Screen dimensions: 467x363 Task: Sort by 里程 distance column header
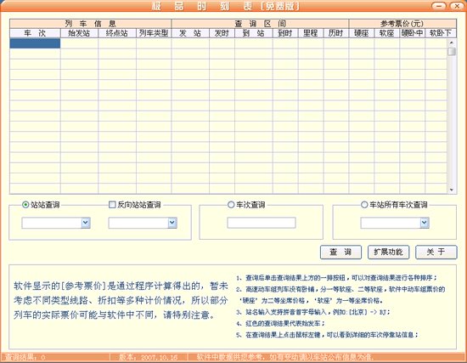coord(311,33)
